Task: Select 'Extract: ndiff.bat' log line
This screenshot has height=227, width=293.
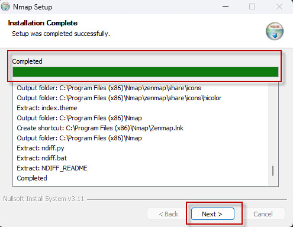Action: 42,158
